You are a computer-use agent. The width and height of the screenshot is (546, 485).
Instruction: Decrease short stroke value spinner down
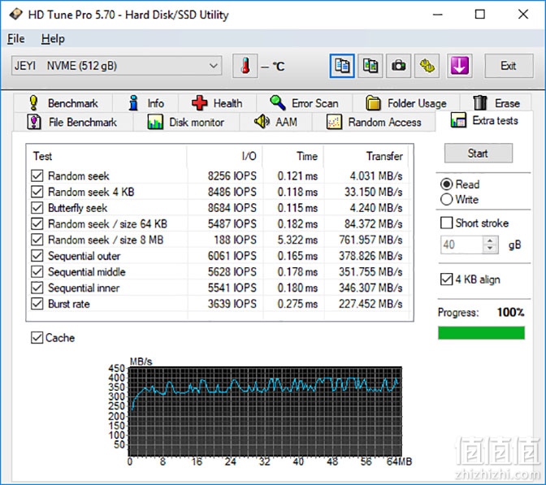pos(490,249)
